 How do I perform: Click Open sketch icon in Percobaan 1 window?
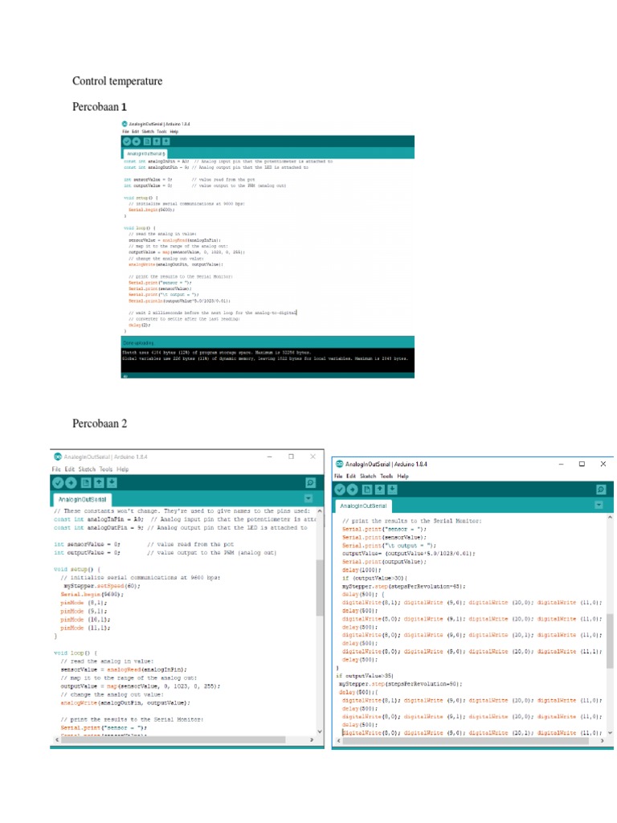pos(157,141)
